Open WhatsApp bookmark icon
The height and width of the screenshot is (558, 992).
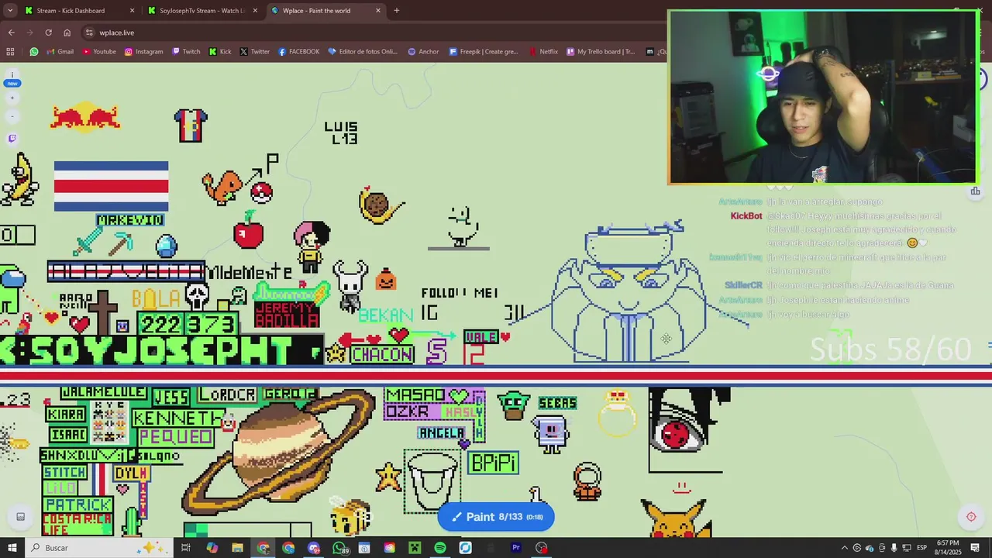tap(34, 52)
